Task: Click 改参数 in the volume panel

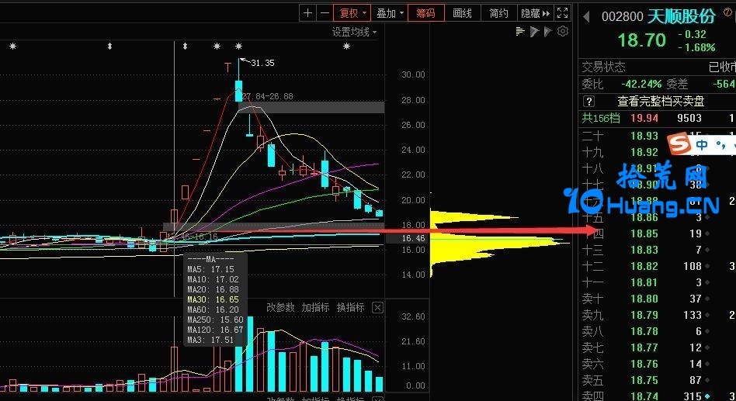Action: pyautogui.click(x=280, y=308)
